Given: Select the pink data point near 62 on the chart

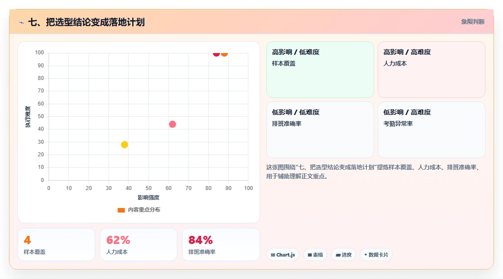Looking at the screenshot, I should (172, 124).
